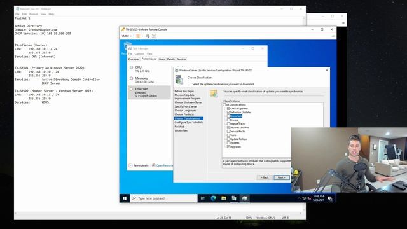Select the Finished wizard step
The width and height of the screenshot is (407, 229).
[x=179, y=127]
